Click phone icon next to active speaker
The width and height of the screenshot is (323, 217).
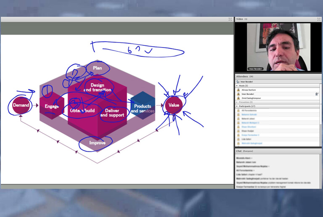click(238, 82)
